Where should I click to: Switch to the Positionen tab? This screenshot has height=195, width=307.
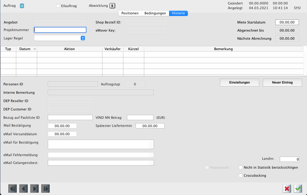pyautogui.click(x=130, y=13)
